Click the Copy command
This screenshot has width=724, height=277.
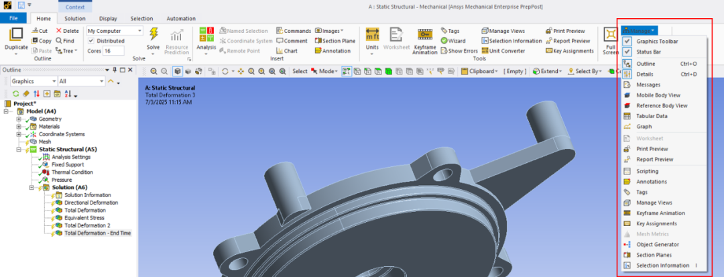(42, 41)
